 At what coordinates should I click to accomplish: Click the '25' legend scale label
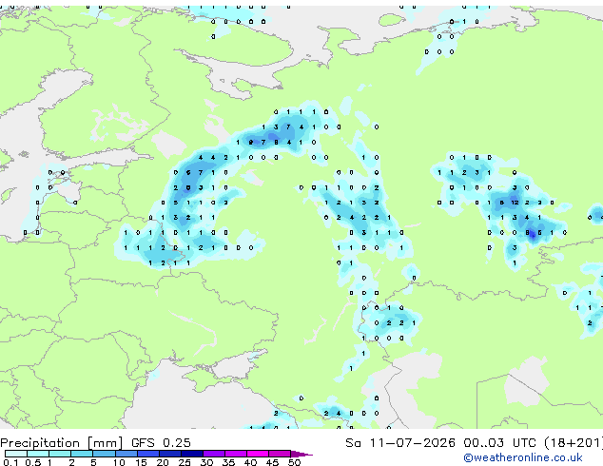pyautogui.click(x=185, y=462)
